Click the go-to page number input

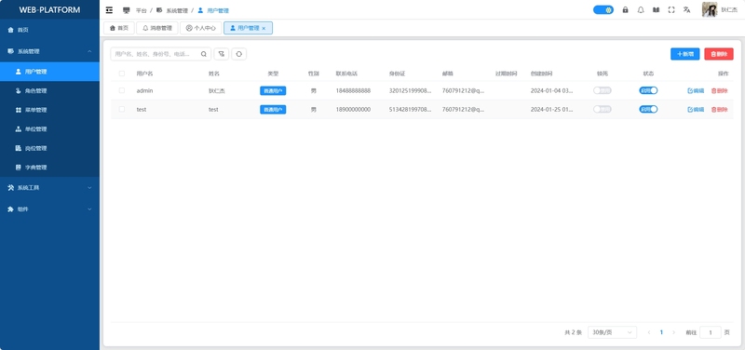(711, 332)
